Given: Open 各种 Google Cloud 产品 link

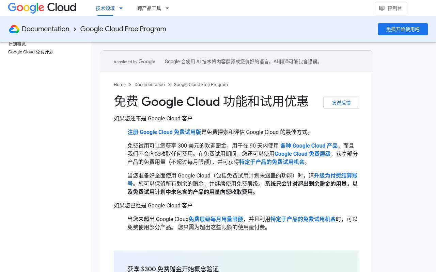Looking at the screenshot, I should click(x=309, y=146).
